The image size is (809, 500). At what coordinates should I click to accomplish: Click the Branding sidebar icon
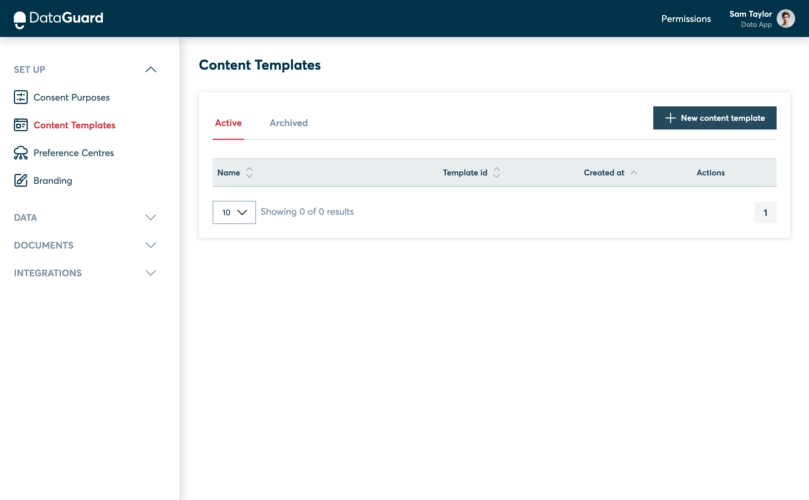[x=20, y=180]
